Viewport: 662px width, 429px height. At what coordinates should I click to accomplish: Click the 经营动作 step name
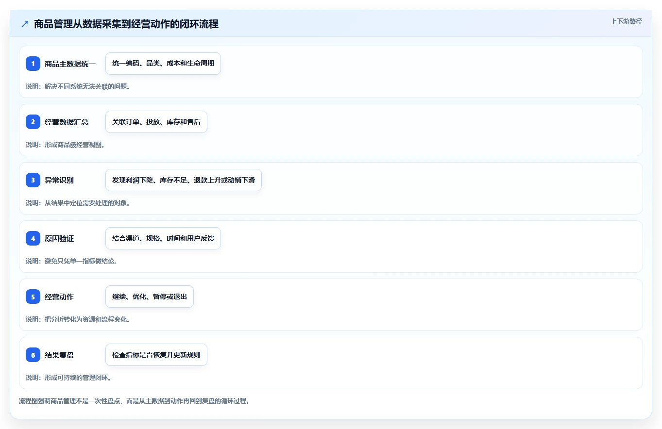pos(59,297)
